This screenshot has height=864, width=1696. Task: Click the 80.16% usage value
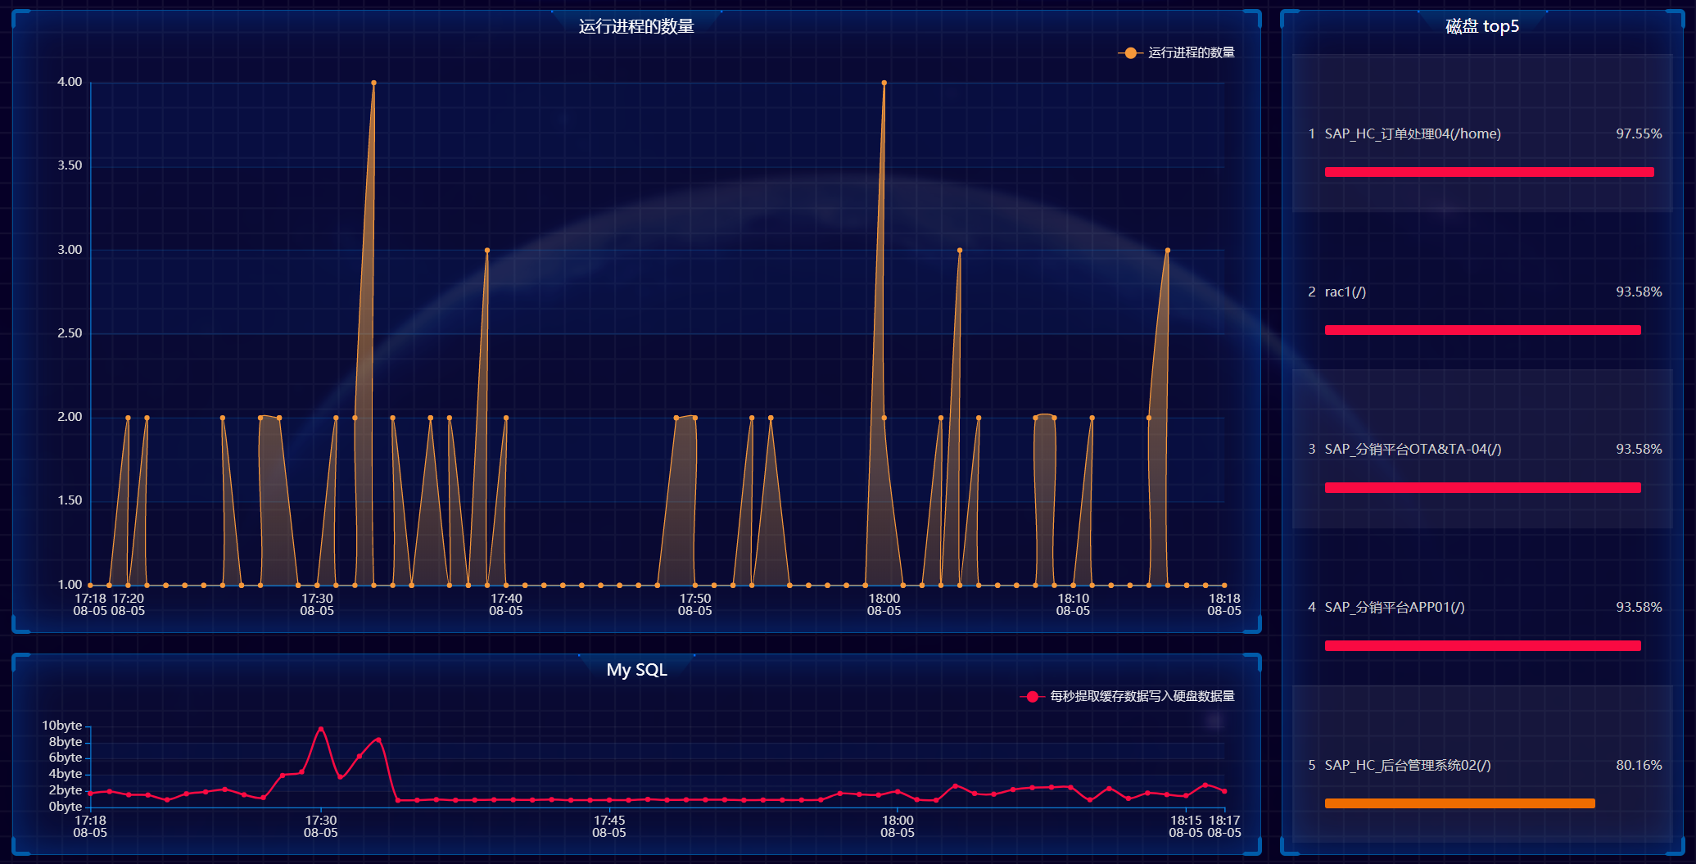(1638, 765)
